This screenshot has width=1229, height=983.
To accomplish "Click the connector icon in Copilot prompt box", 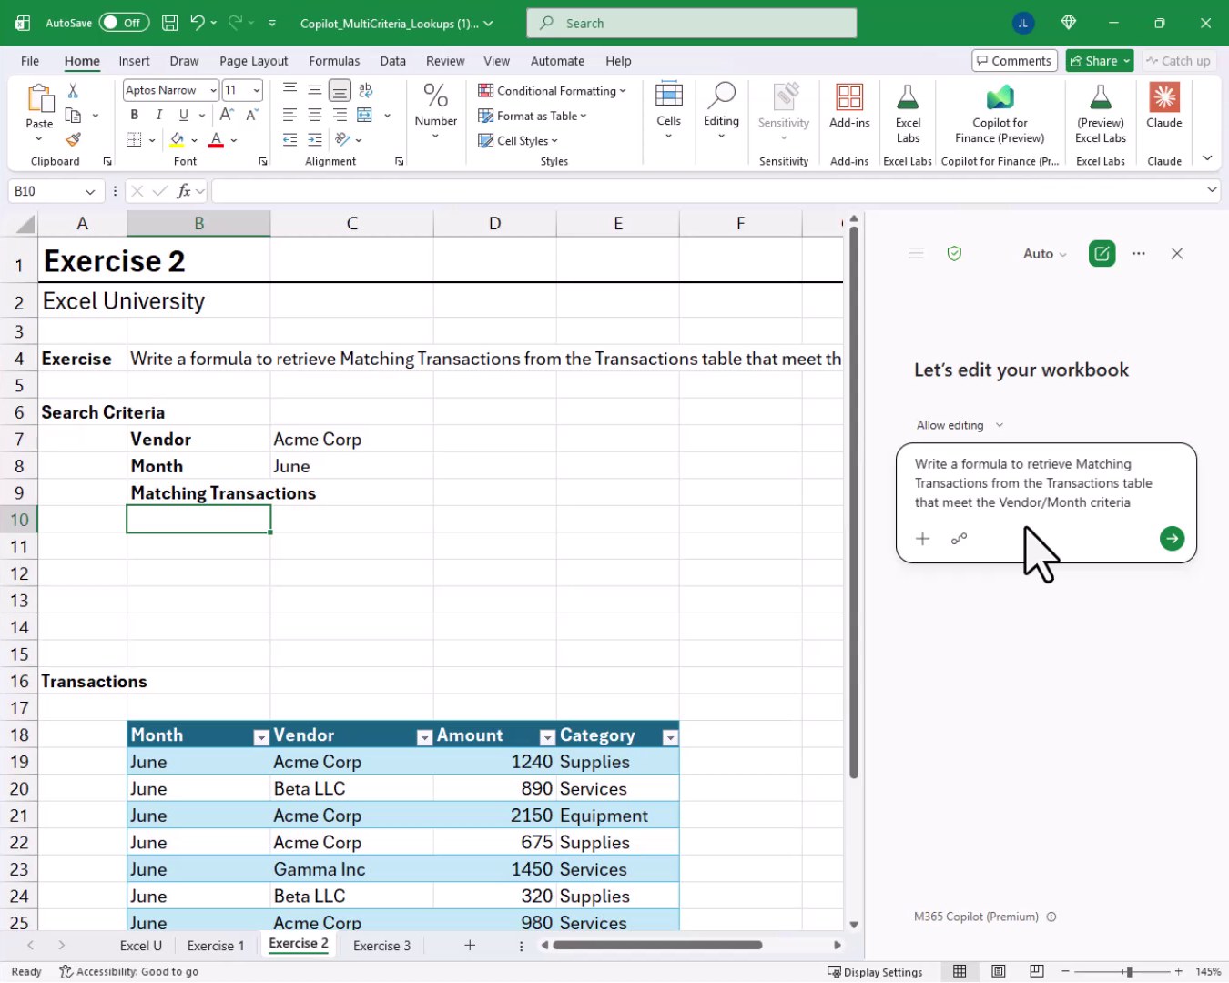I will click(x=959, y=539).
